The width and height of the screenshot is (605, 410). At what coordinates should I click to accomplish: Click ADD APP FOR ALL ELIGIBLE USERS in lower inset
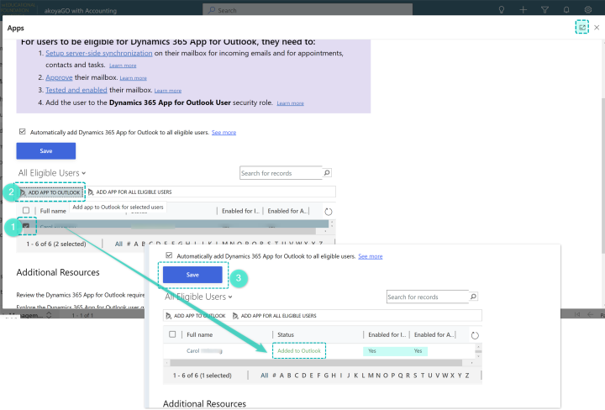tap(274, 316)
